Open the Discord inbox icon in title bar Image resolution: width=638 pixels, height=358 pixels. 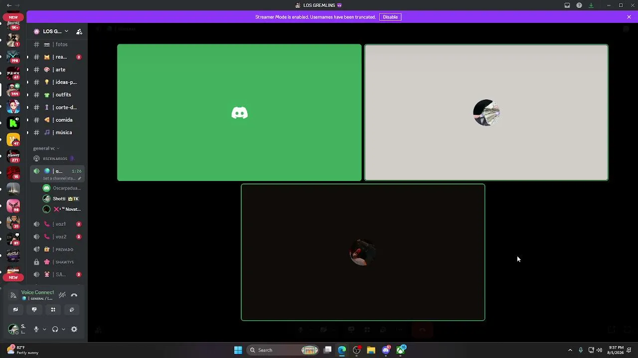click(x=567, y=5)
